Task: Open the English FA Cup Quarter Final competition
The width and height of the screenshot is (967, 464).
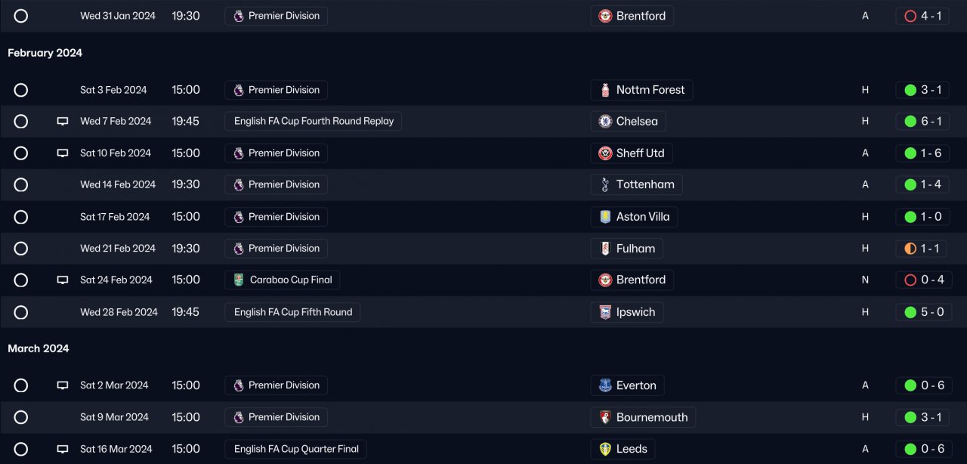Action: (x=295, y=449)
